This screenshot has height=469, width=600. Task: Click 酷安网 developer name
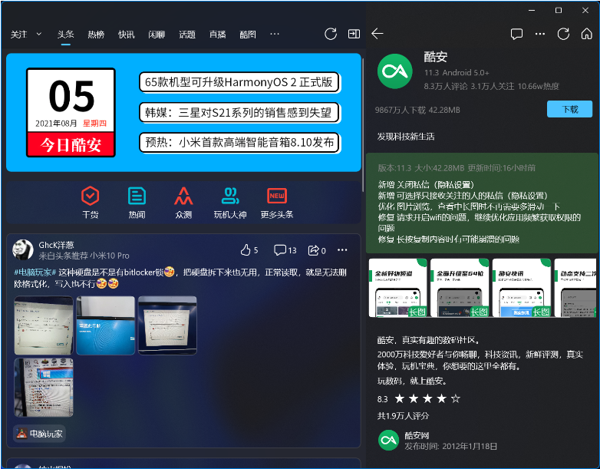point(417,436)
